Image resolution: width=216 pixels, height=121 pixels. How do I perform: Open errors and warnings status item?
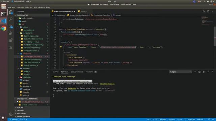coord(23,120)
